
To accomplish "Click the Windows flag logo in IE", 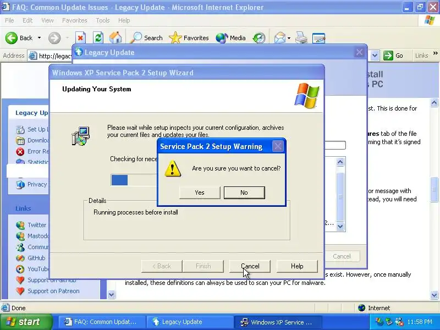I will click(430, 20).
